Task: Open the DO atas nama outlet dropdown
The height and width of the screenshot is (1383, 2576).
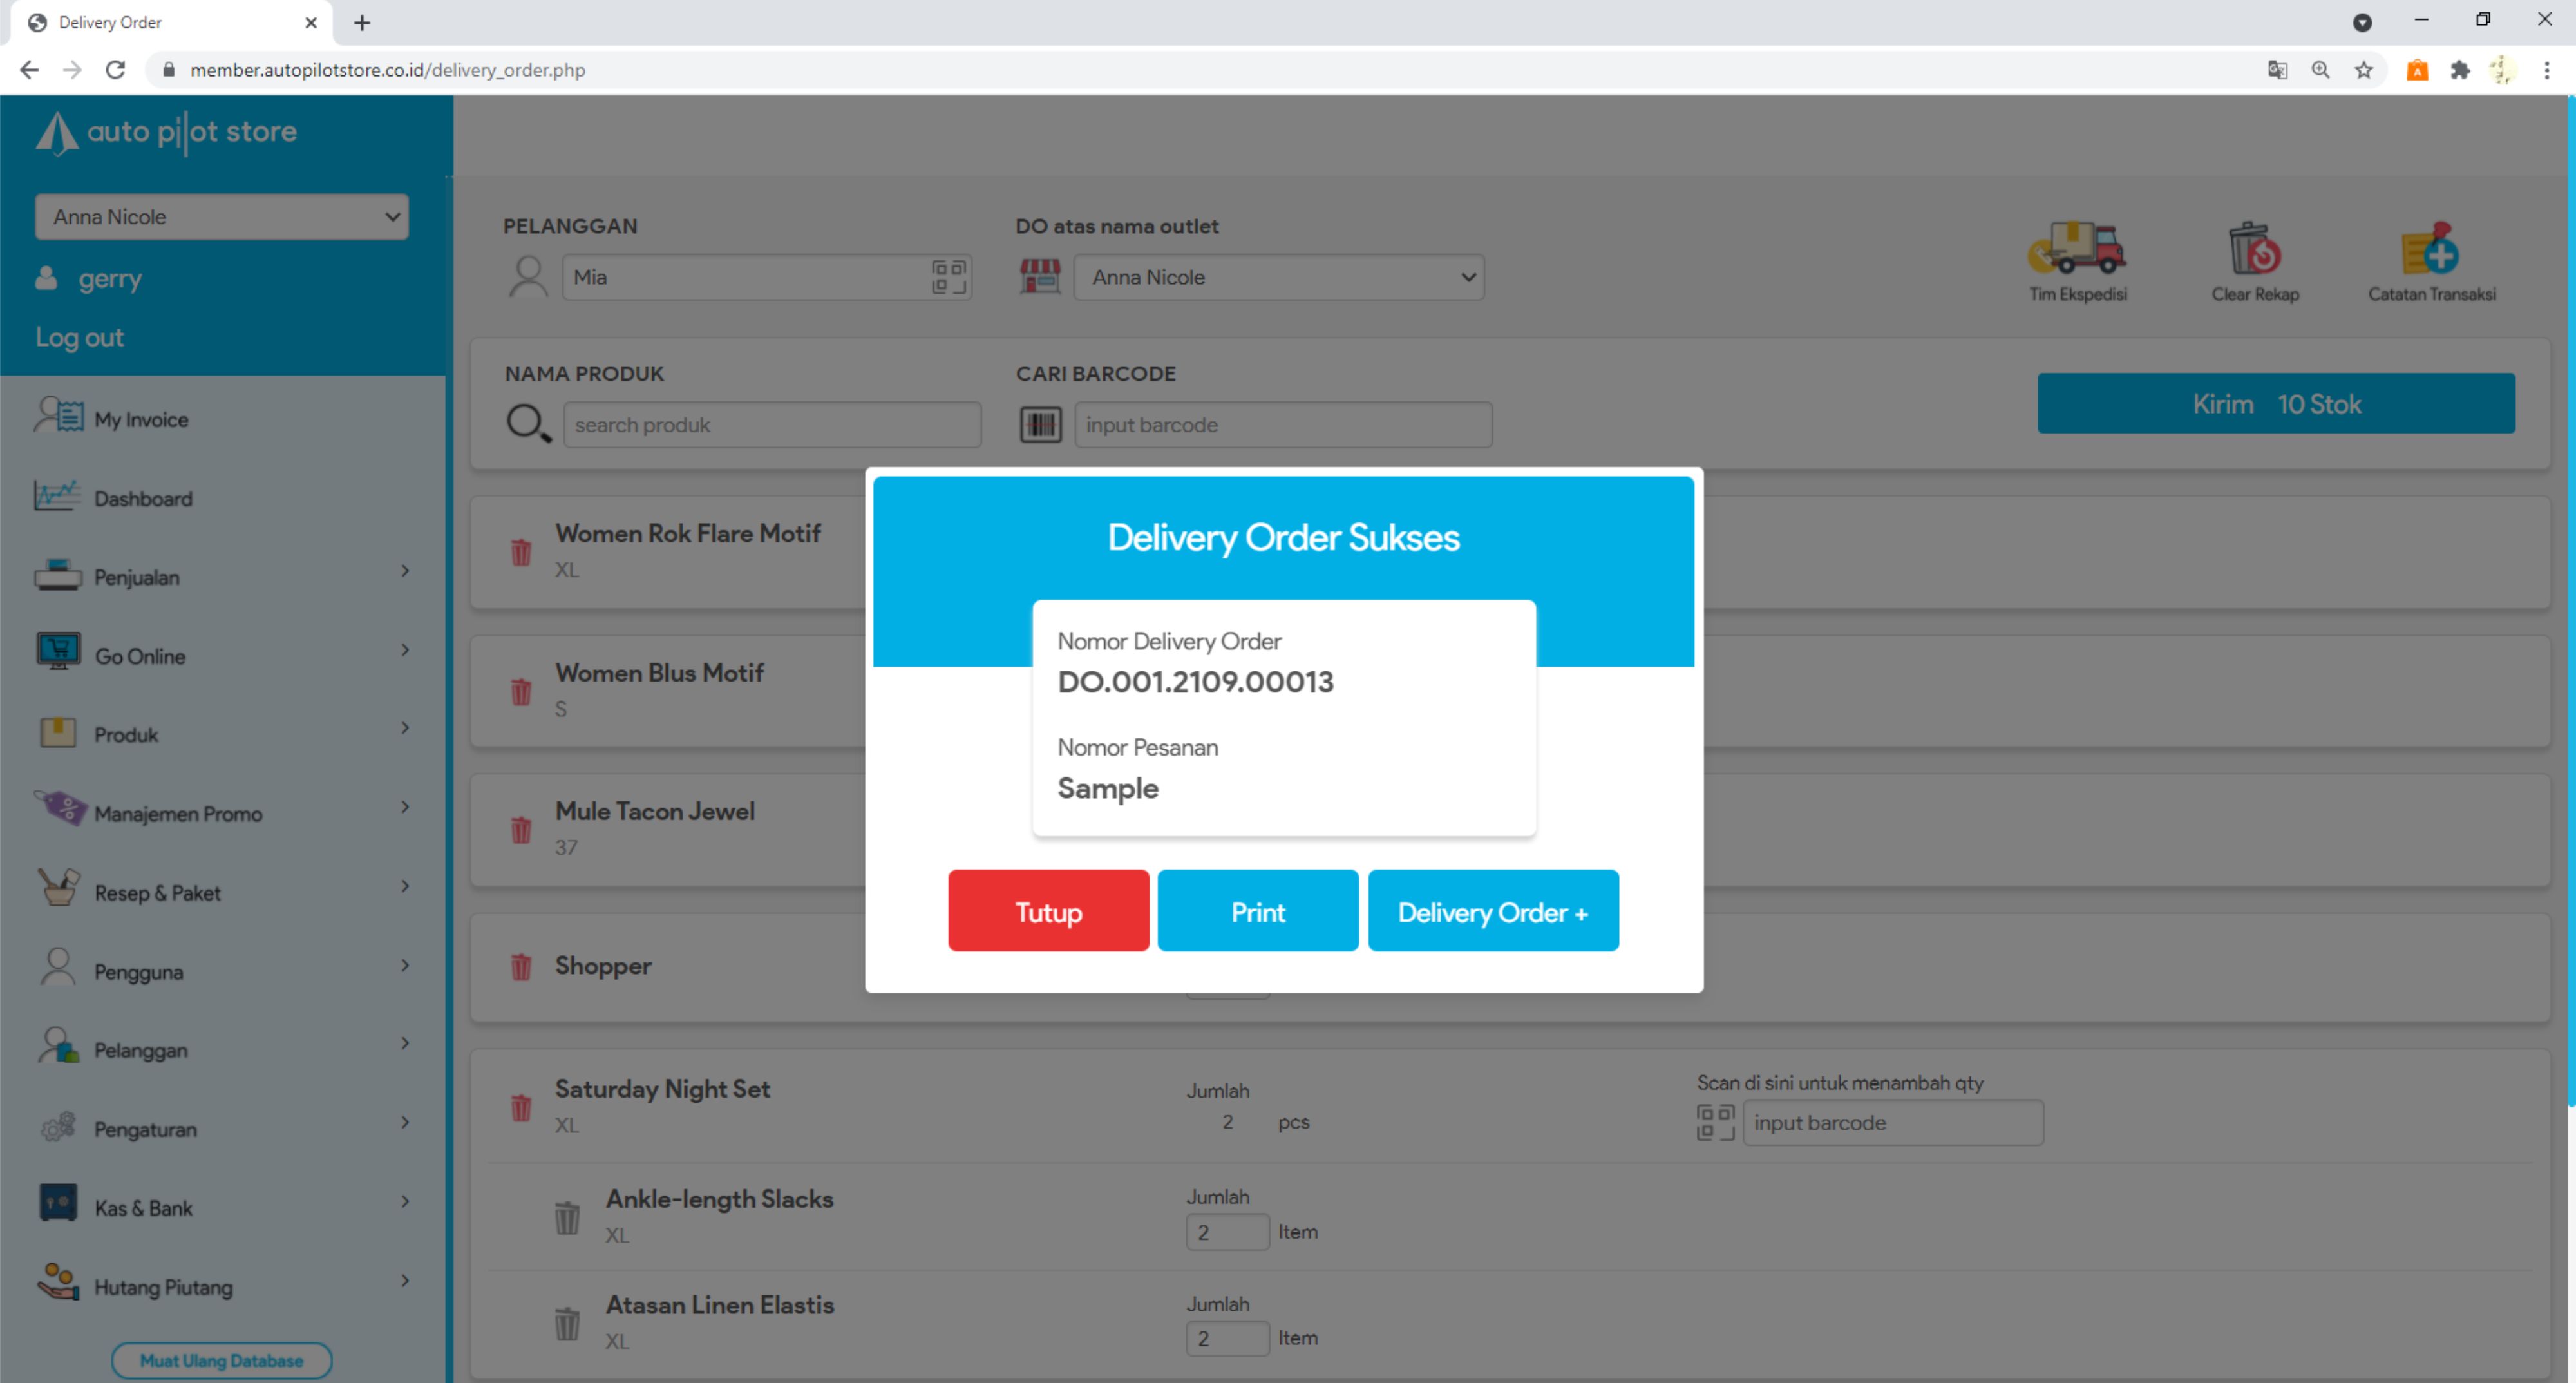Action: pos(1278,277)
